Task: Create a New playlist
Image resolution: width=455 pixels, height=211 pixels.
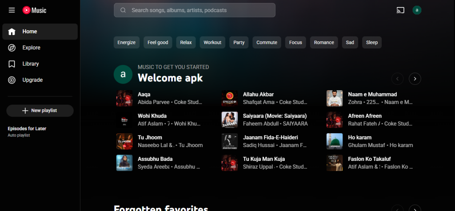Action: (40, 111)
